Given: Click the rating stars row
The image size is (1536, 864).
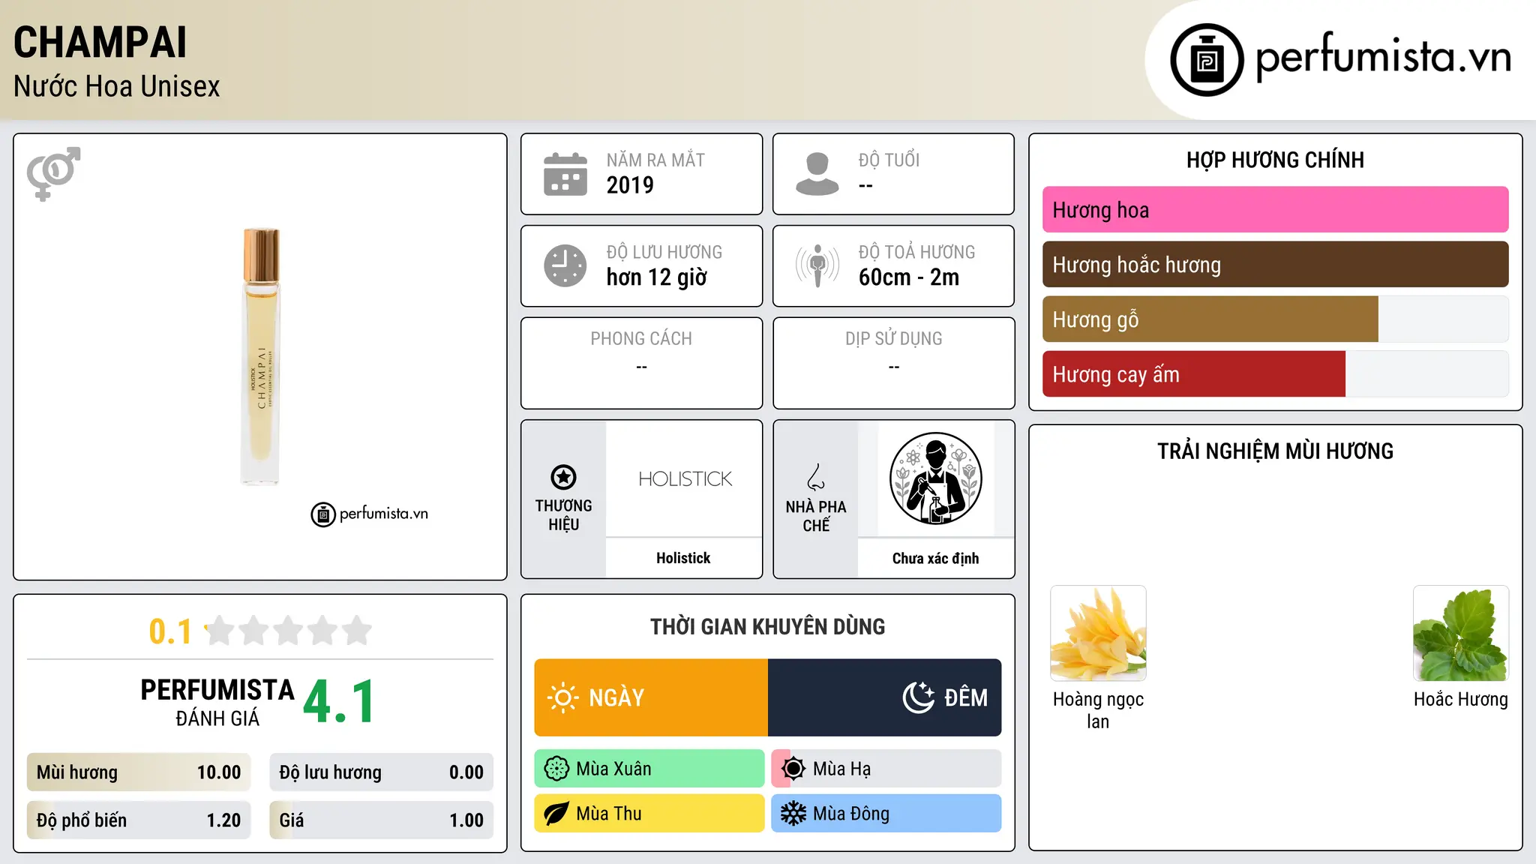Looking at the screenshot, I should pyautogui.click(x=288, y=631).
